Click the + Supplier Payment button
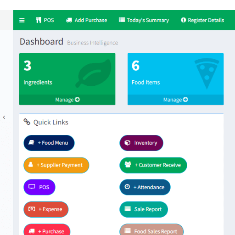The height and width of the screenshot is (235, 235). (x=56, y=165)
